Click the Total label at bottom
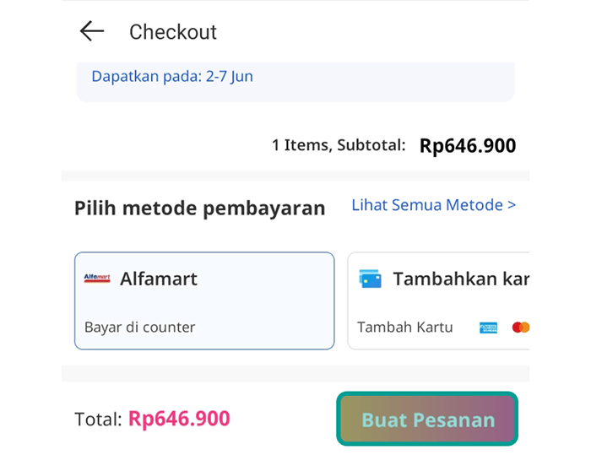Image resolution: width=591 pixels, height=455 pixels. coord(99,419)
